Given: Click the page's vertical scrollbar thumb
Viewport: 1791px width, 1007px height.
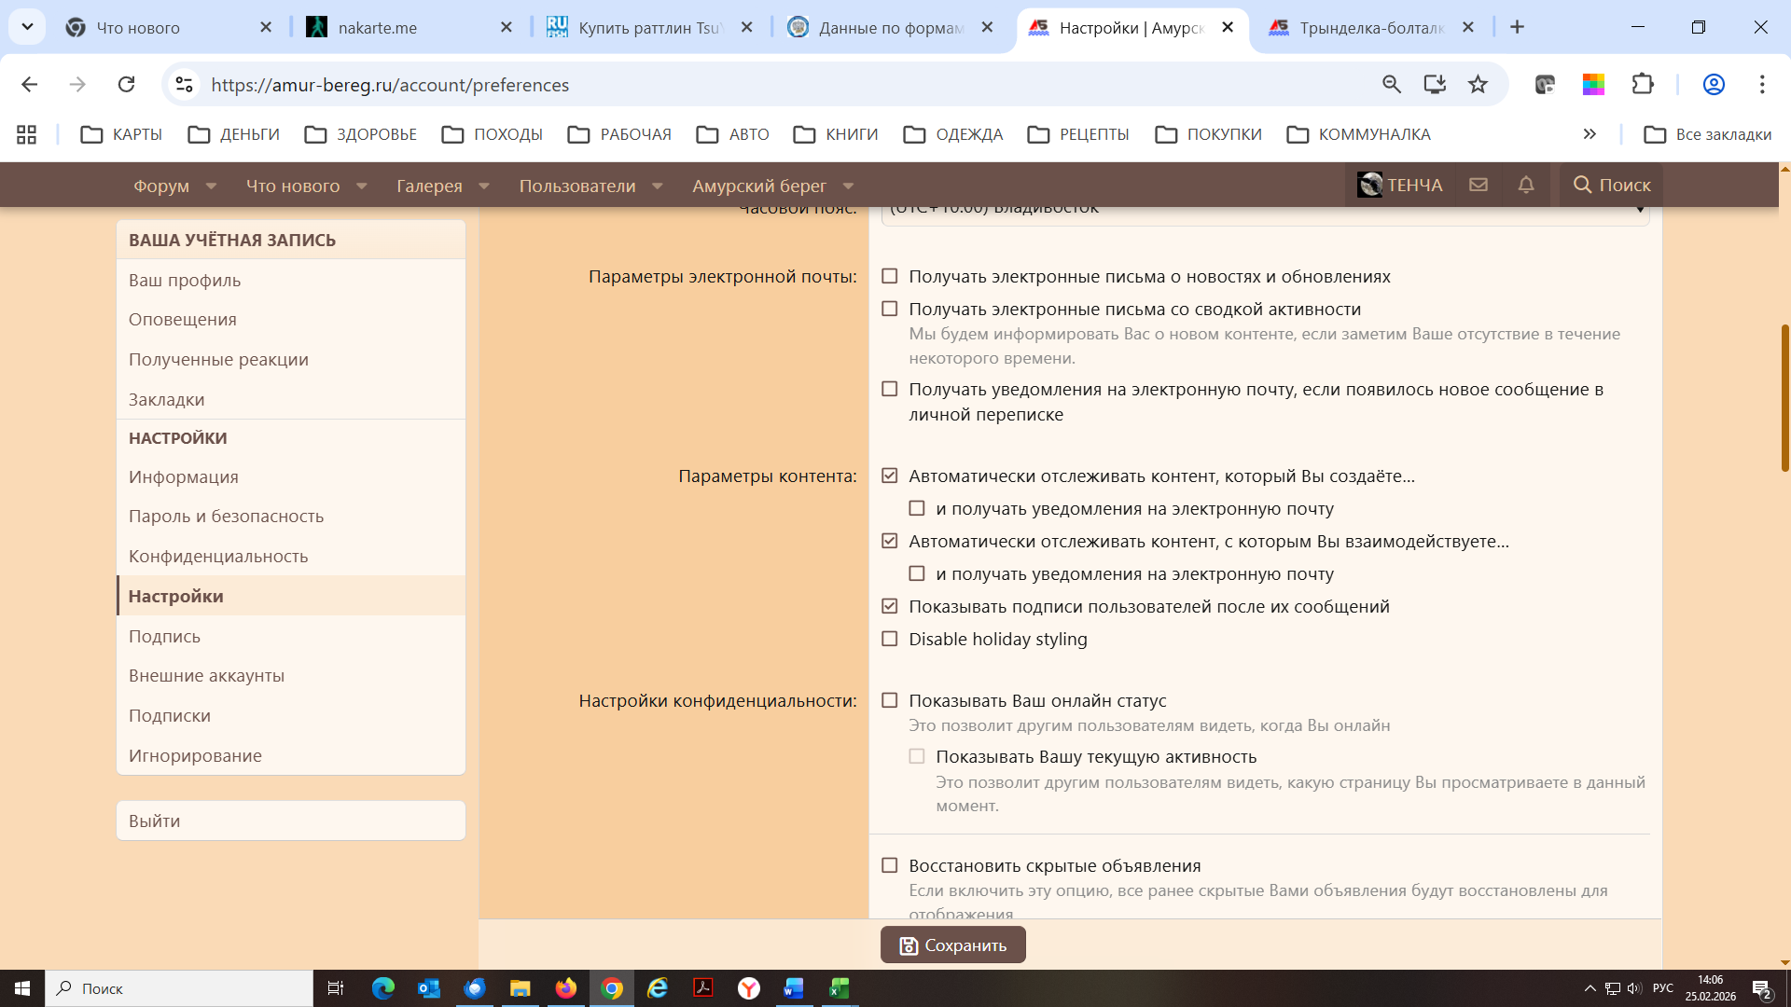Looking at the screenshot, I should (1784, 398).
